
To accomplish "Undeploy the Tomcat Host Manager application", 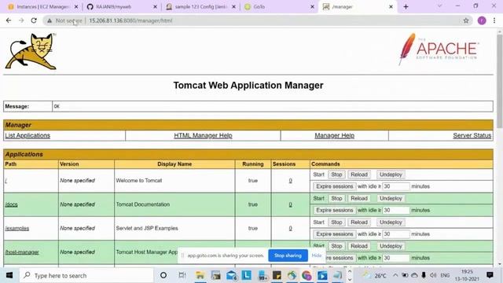I will 391,246.
